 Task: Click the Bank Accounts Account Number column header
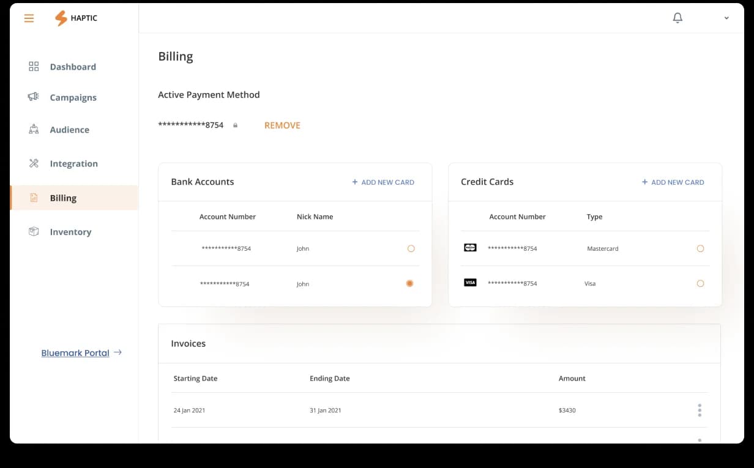pos(228,217)
